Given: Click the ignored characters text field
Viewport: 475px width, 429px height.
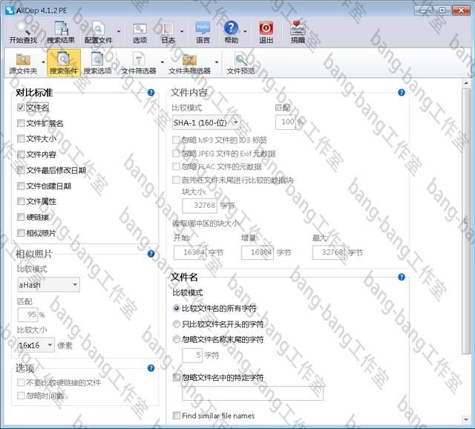Looking at the screenshot, I should coord(252,393).
